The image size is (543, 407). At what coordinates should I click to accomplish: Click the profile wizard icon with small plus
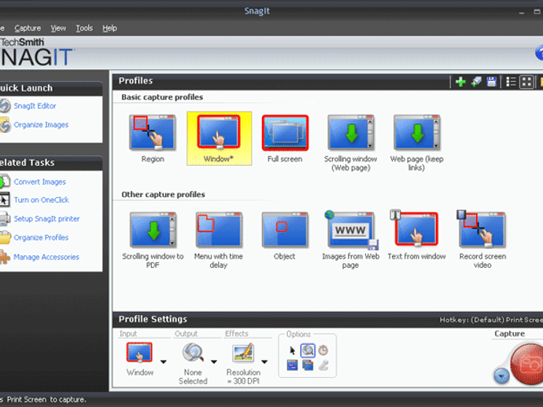coord(476,82)
